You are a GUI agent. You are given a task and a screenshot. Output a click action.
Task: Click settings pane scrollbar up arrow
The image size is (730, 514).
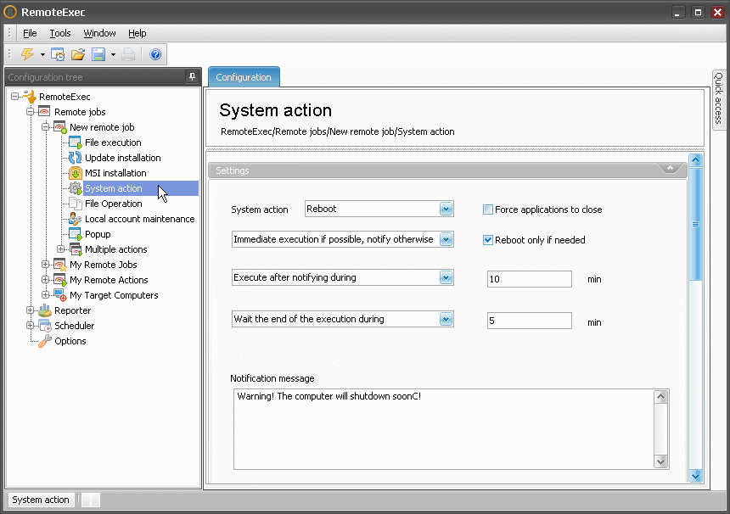click(695, 160)
